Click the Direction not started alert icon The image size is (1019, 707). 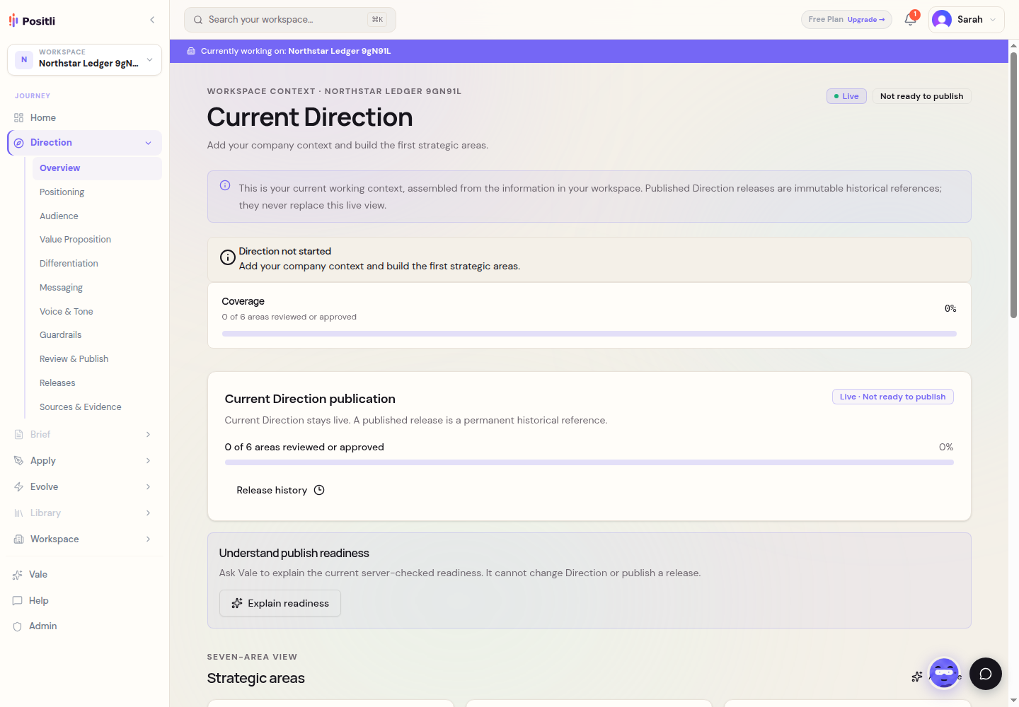click(228, 257)
